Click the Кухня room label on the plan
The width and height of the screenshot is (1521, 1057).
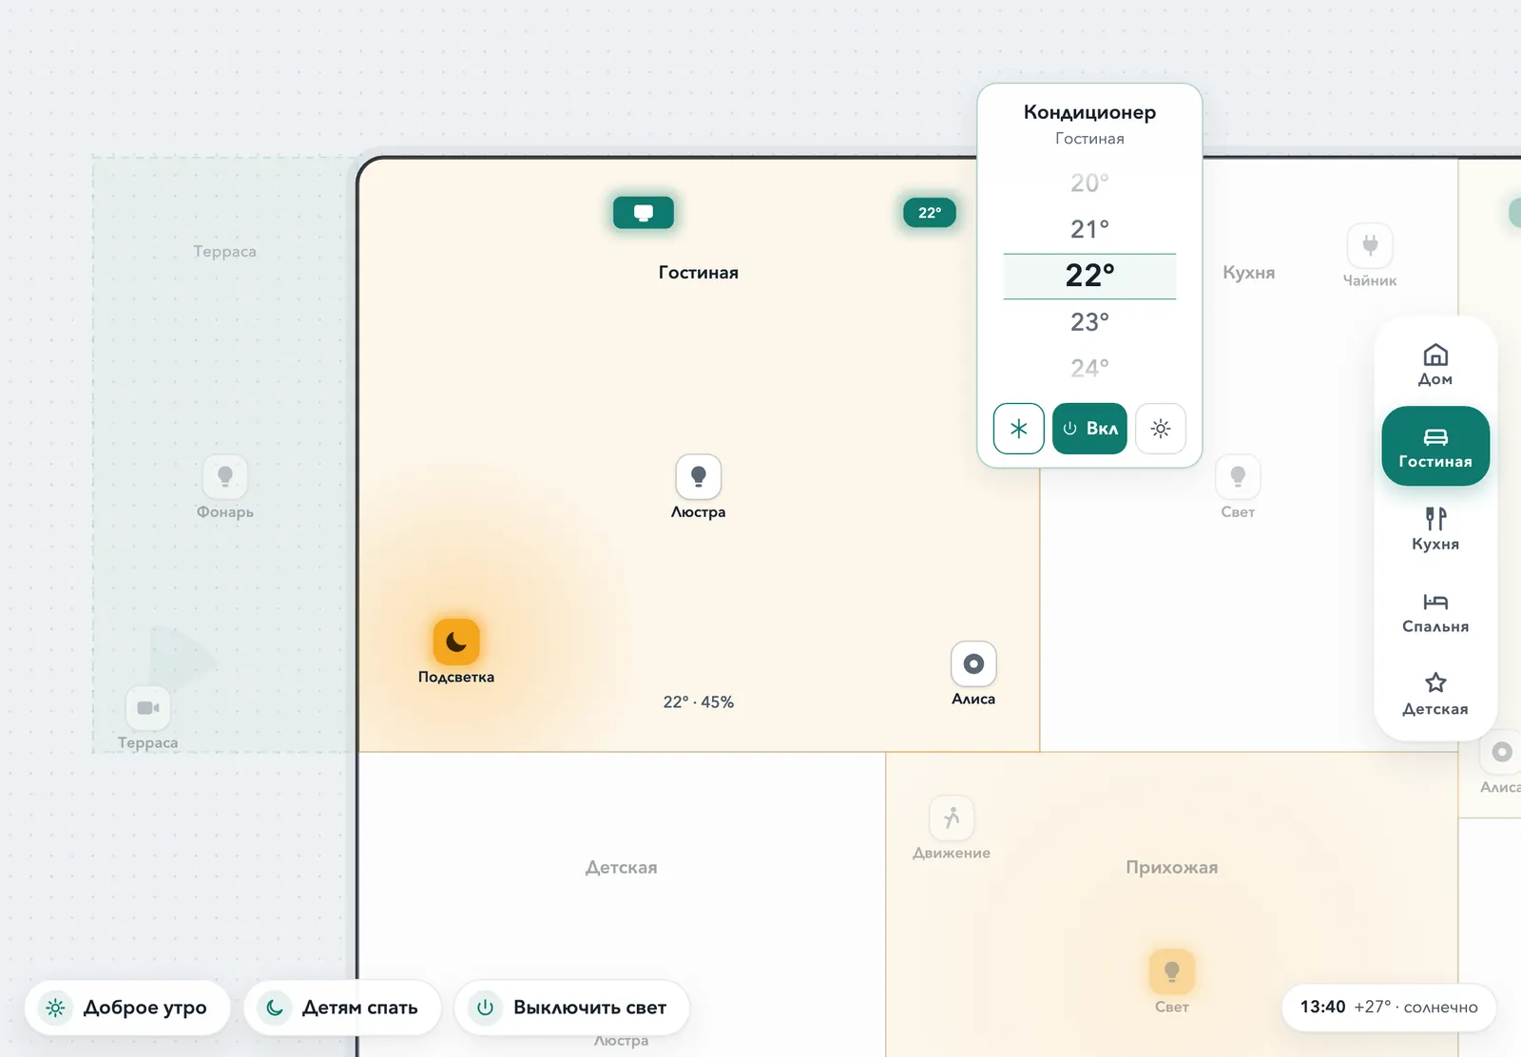1249,273
